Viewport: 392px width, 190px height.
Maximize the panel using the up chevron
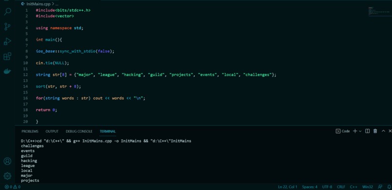pyautogui.click(x=383, y=131)
